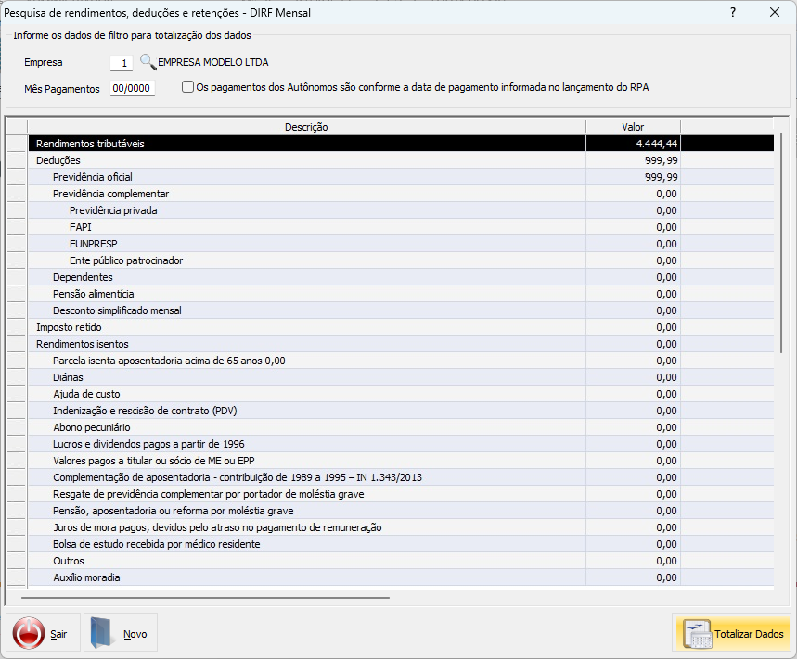Click the vertical scrollbar of the grid

781,241
